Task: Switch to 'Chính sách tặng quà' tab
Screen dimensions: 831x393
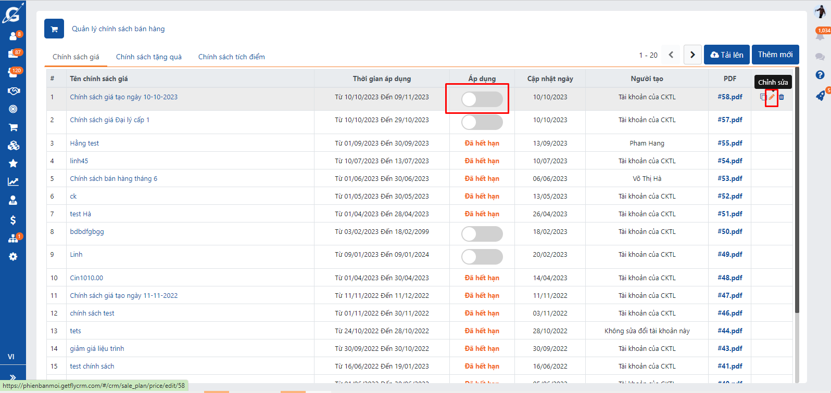Action: tap(148, 57)
